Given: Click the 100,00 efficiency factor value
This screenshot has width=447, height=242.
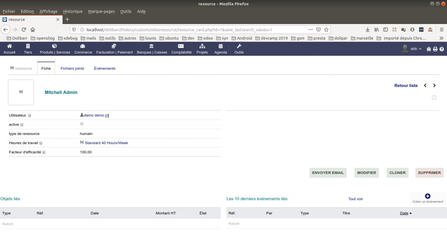Looking at the screenshot, I should [x=86, y=152].
